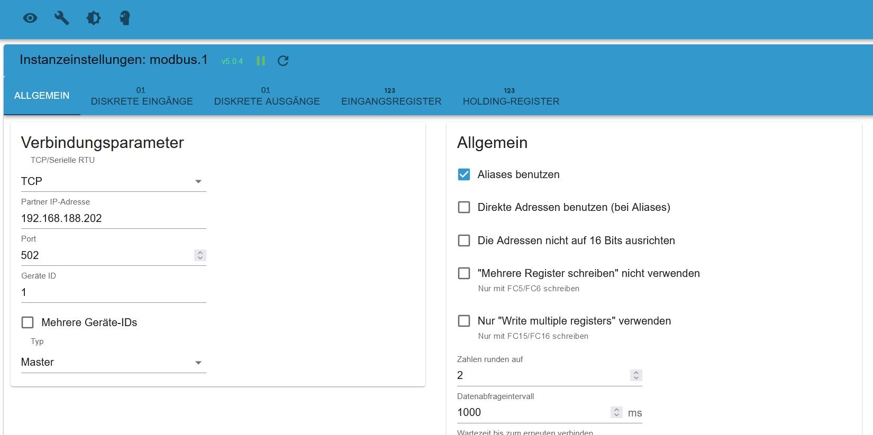Restart the instance with reload icon

tap(283, 61)
